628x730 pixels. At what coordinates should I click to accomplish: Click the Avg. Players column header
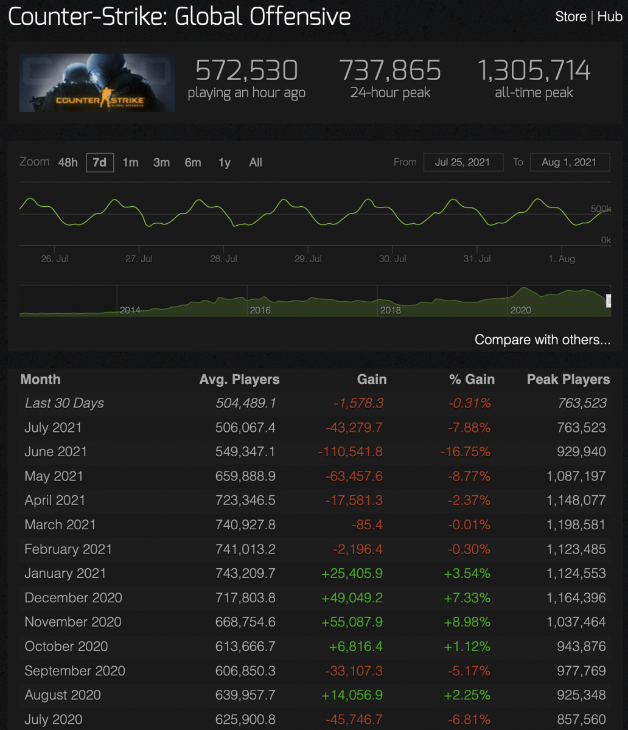[239, 380]
